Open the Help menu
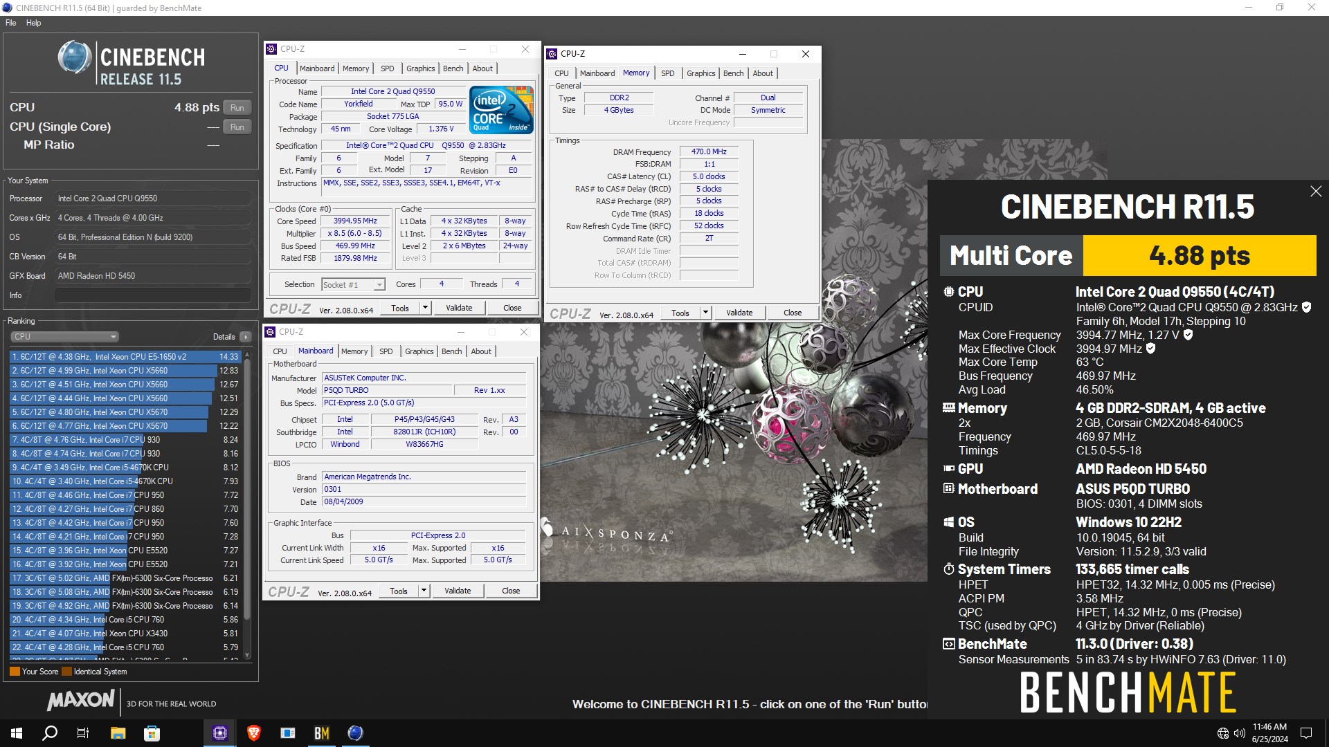The width and height of the screenshot is (1329, 747). (33, 23)
